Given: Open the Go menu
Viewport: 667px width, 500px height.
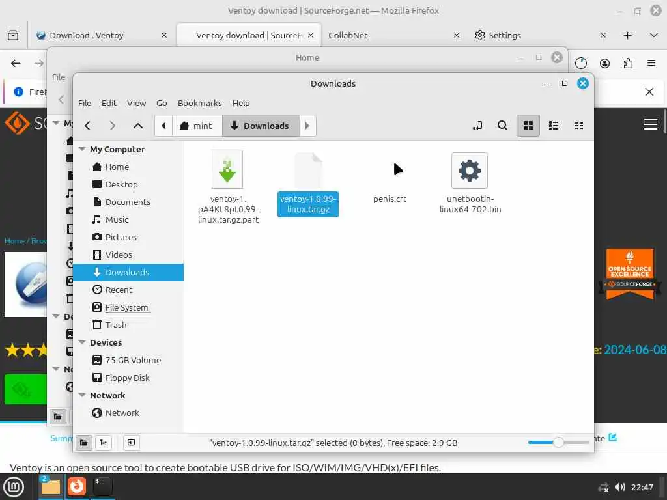Looking at the screenshot, I should click(162, 103).
